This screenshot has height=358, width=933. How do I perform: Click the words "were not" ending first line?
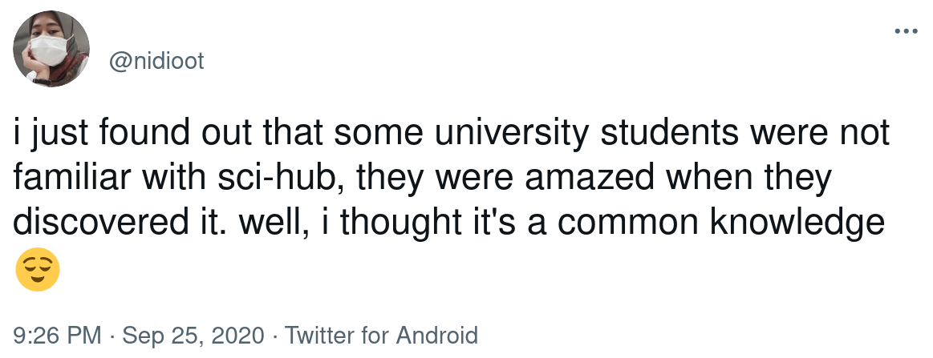[820, 133]
